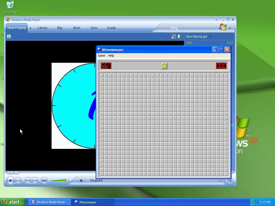Open the Burn tab in Media Player
Screen dimensions: 275x206
coord(77,28)
